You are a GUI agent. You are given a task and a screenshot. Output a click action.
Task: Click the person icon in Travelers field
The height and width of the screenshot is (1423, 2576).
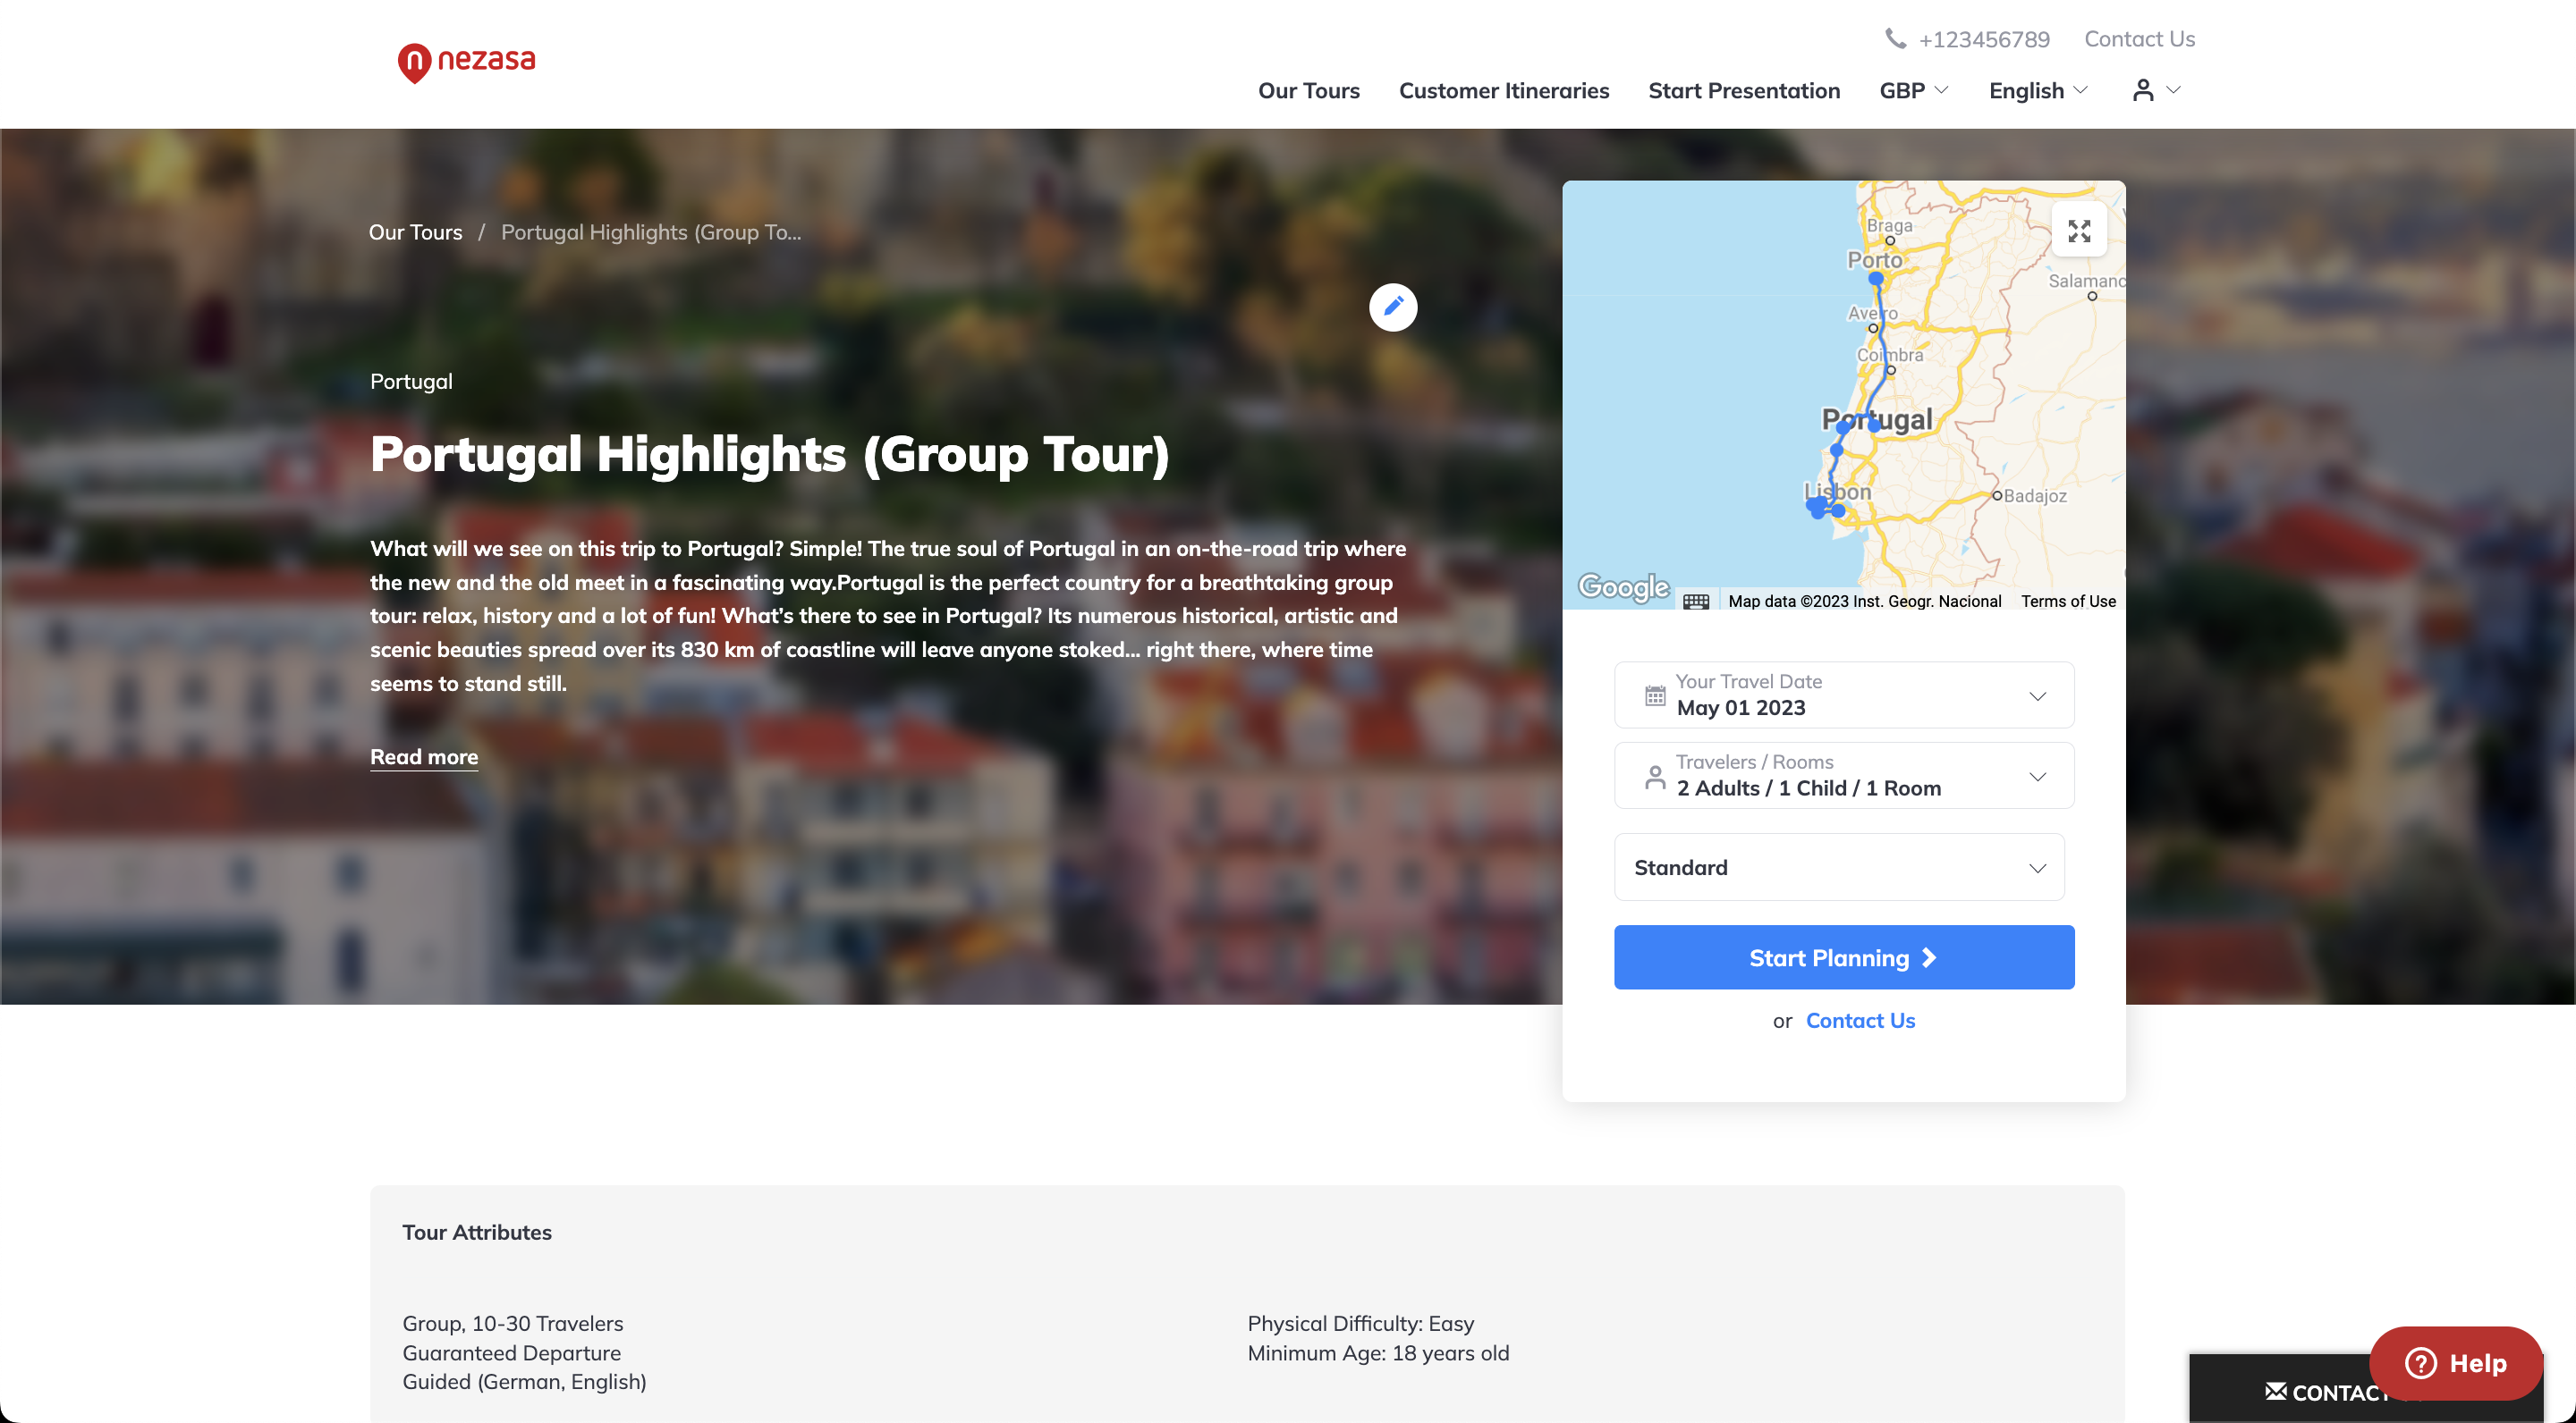1655,777
